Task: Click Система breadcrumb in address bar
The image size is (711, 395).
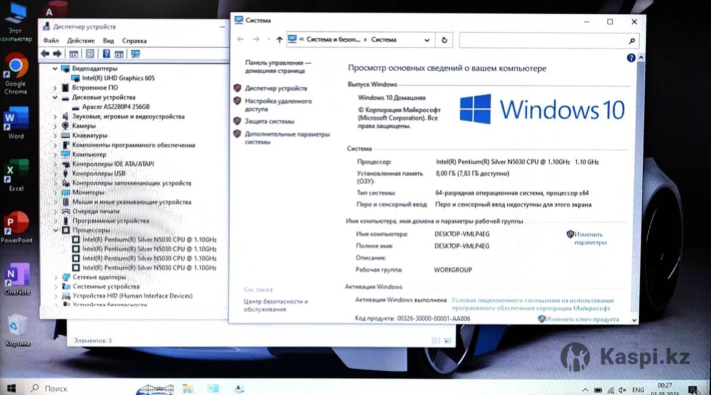Action: click(x=384, y=40)
